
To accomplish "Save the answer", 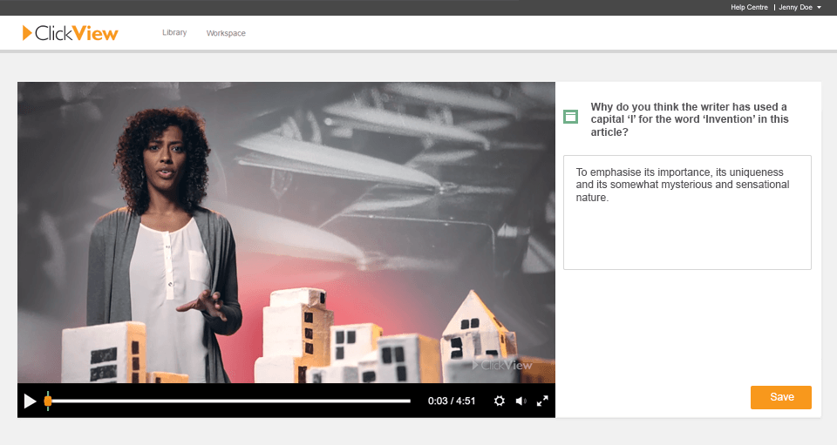I will click(x=781, y=397).
